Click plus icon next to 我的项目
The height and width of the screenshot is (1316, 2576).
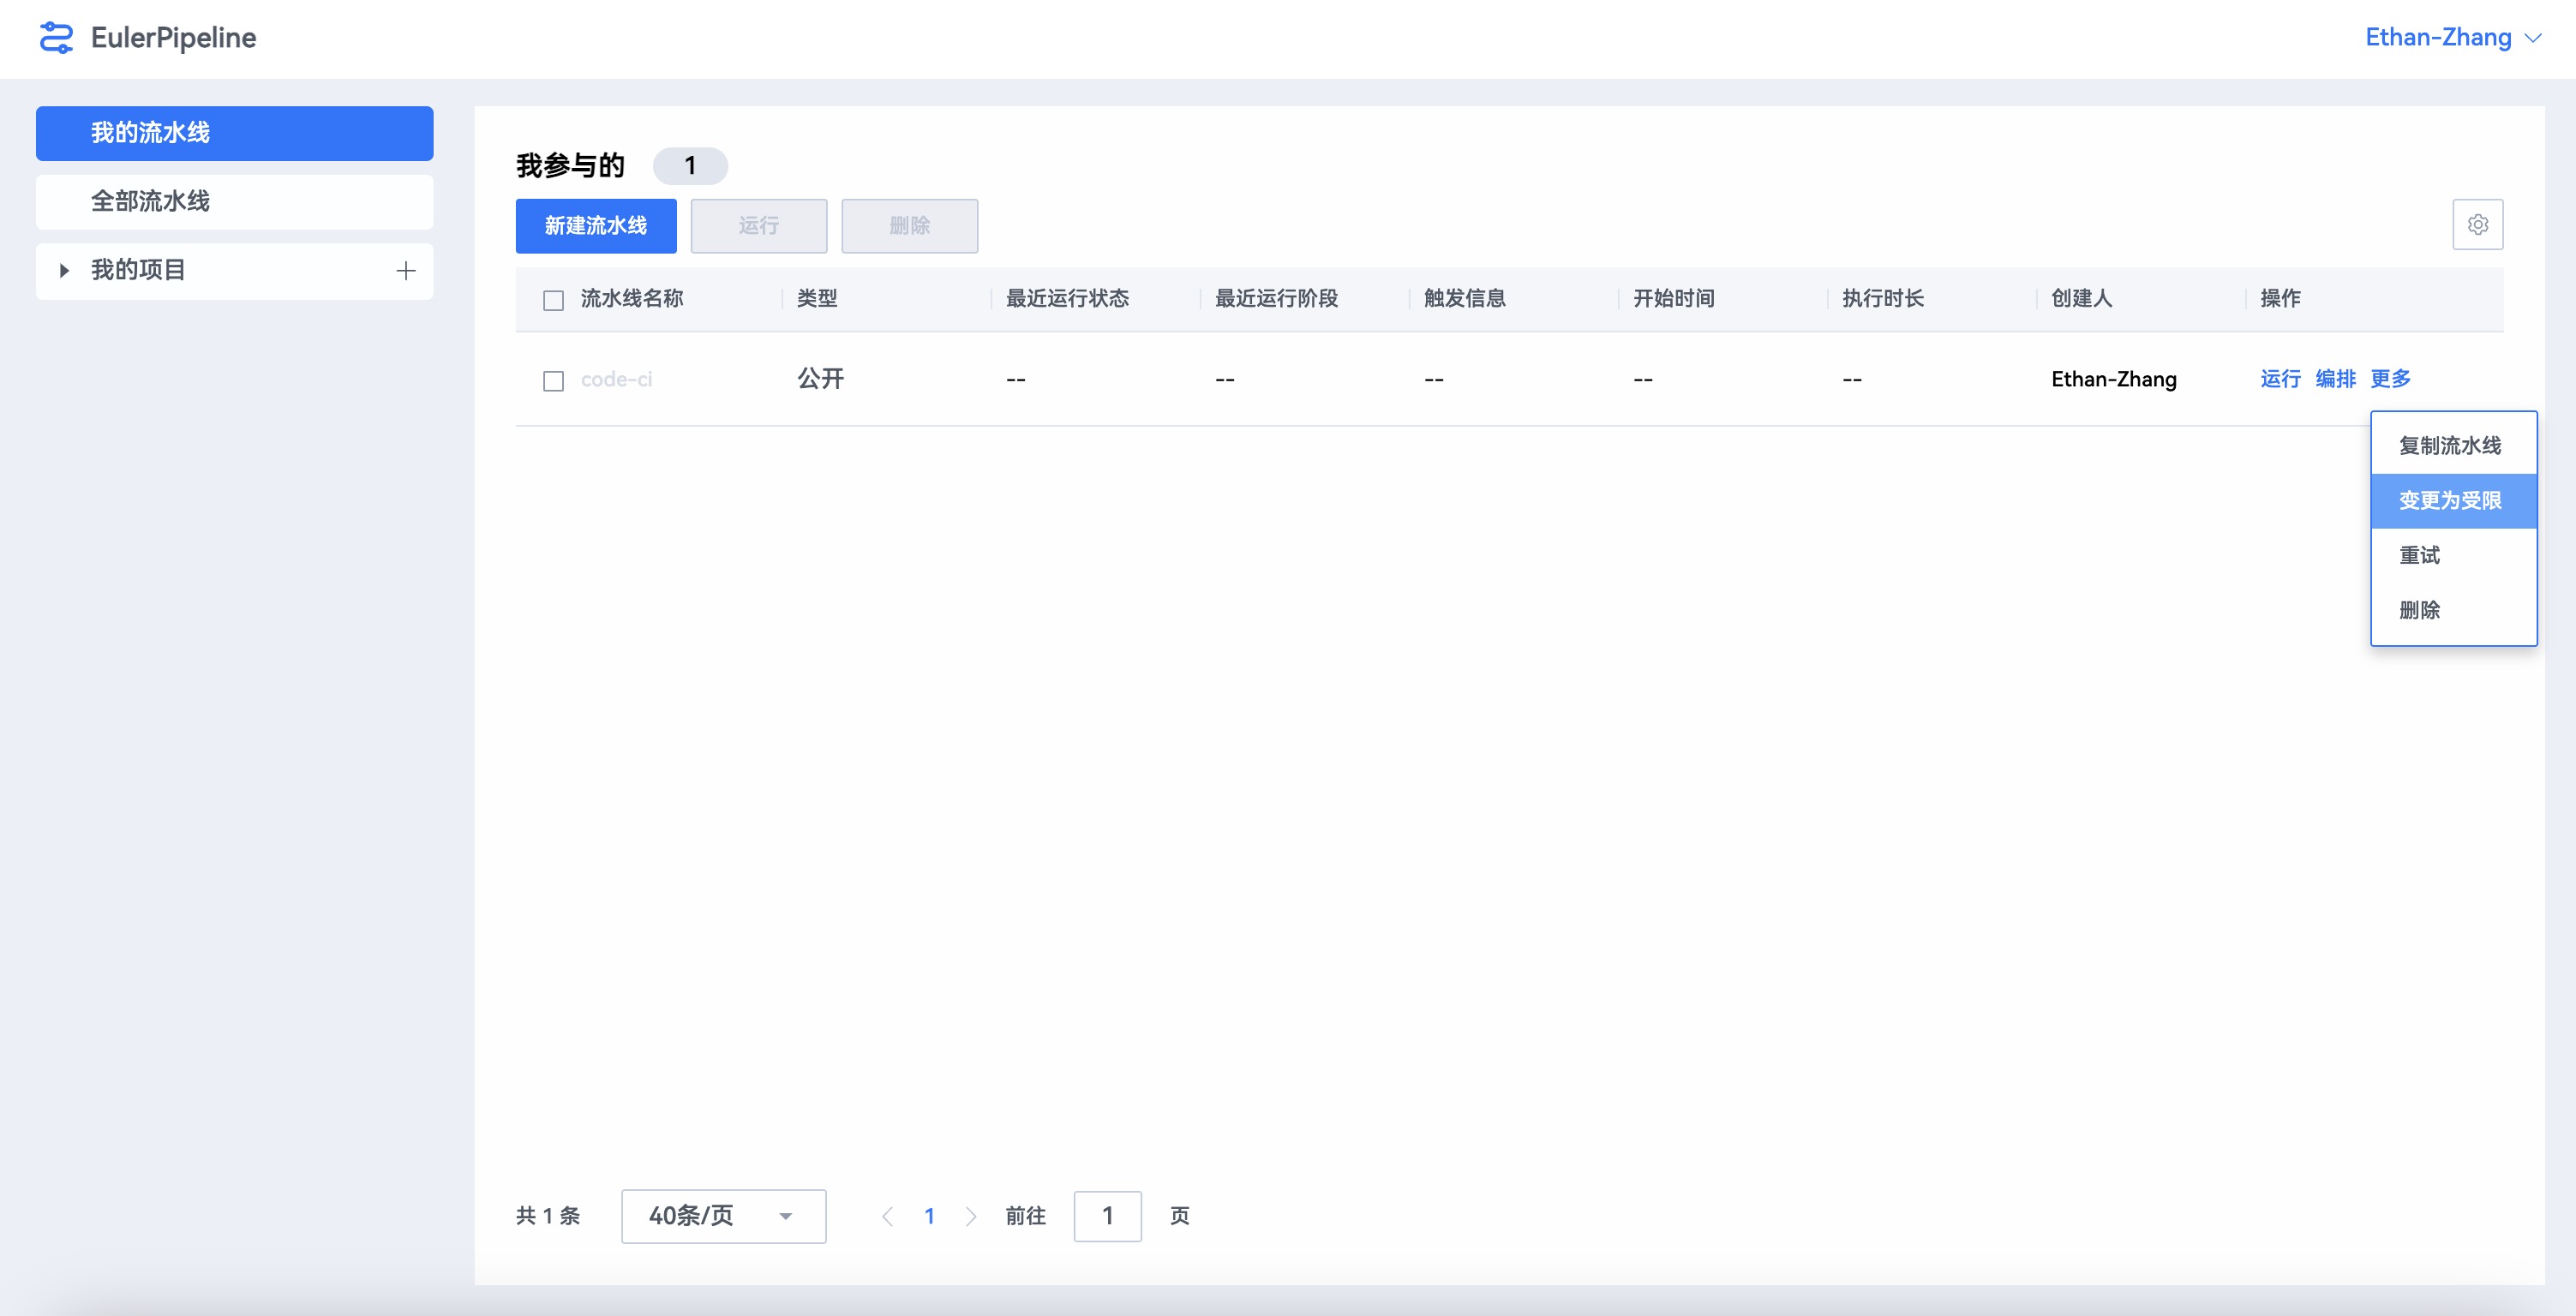(405, 271)
